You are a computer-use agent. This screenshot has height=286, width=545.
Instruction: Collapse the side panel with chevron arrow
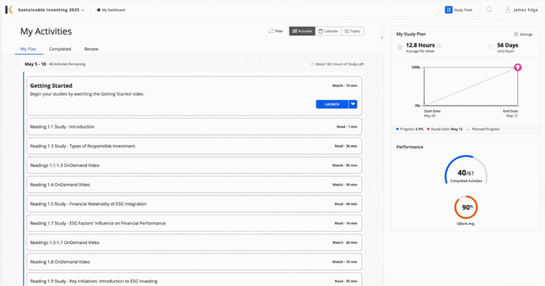[x=382, y=38]
